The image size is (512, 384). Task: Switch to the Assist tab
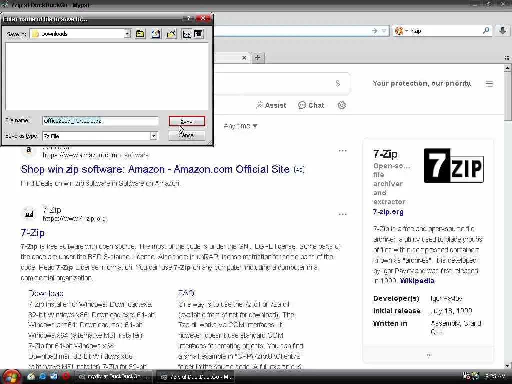pos(271,105)
